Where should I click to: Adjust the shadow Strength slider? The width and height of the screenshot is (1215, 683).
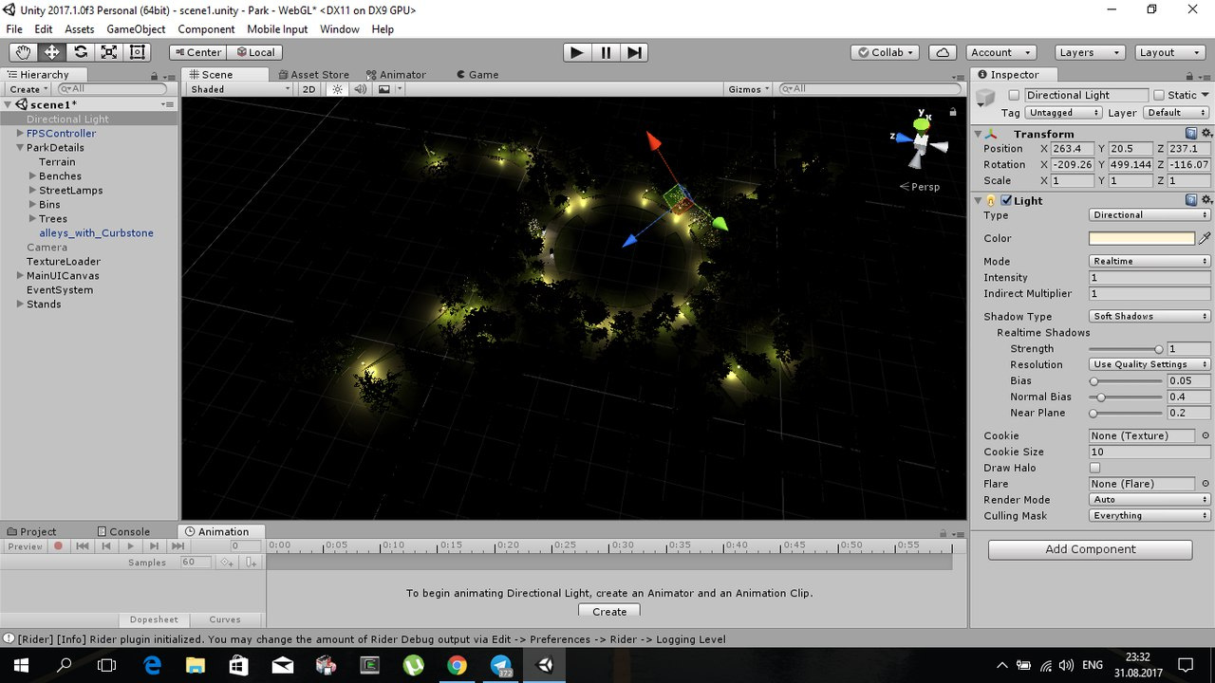[1127, 349]
